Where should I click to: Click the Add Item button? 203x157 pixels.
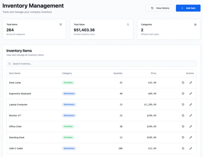[x=188, y=8]
